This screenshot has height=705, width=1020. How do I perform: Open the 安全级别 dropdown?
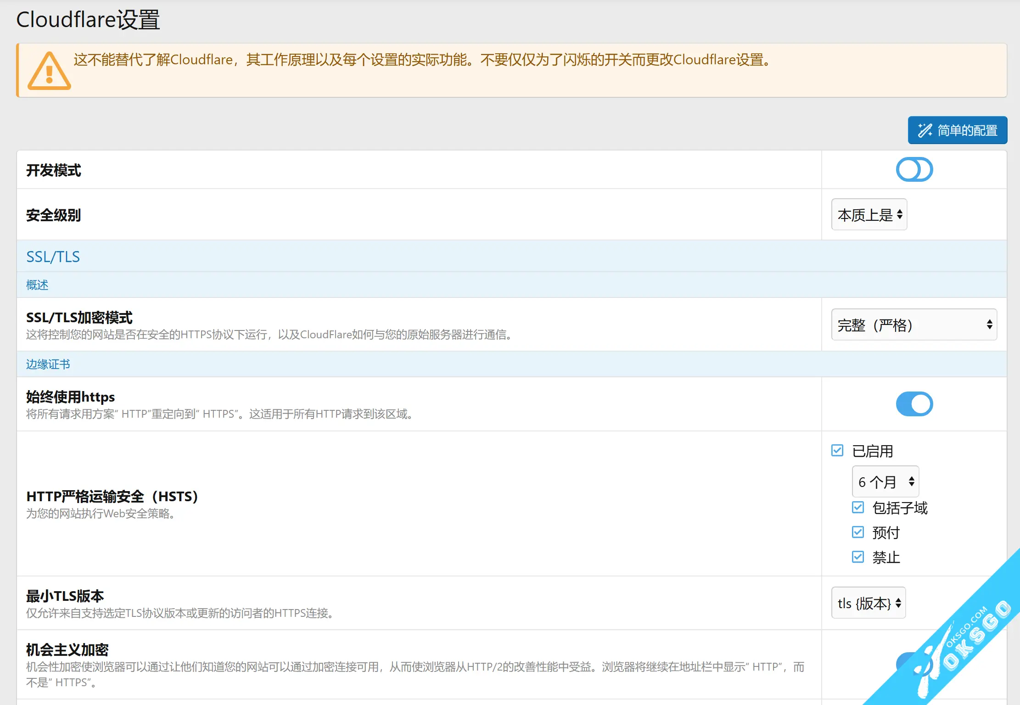[869, 214]
